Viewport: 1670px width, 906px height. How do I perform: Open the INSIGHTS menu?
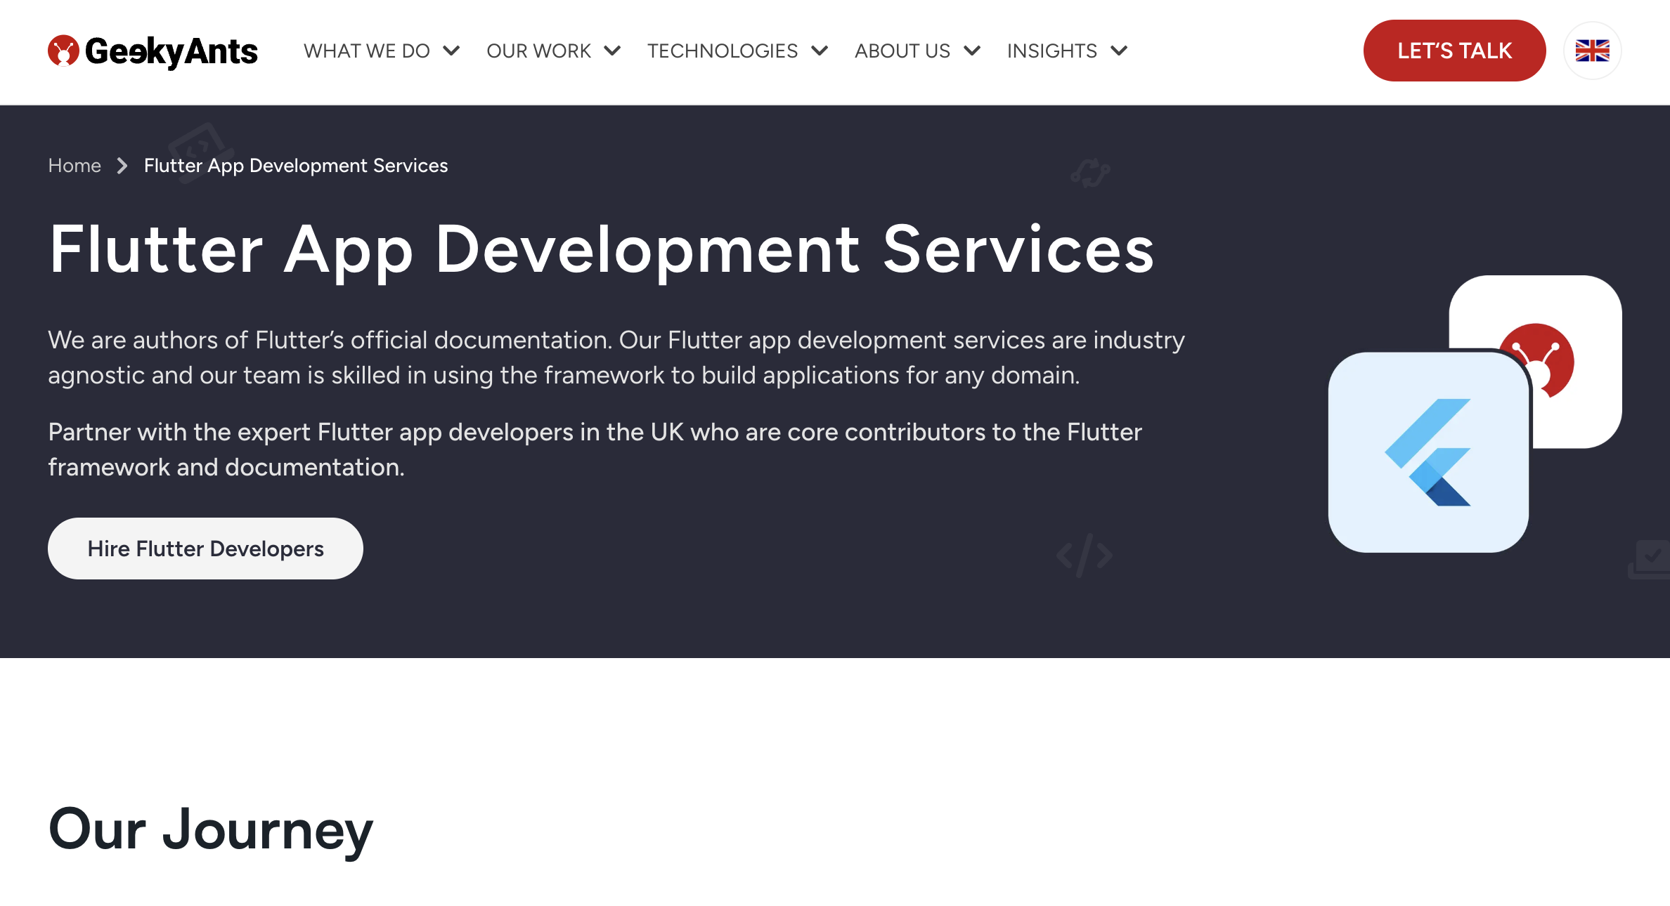pos(1052,51)
